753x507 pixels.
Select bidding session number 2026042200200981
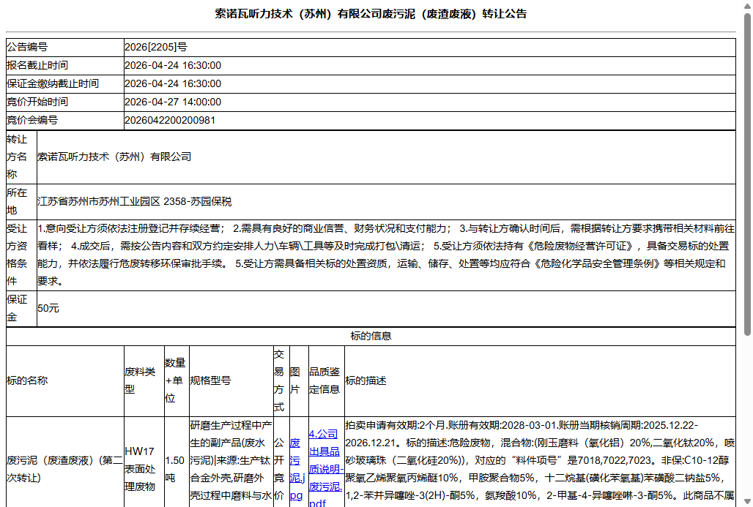(170, 120)
